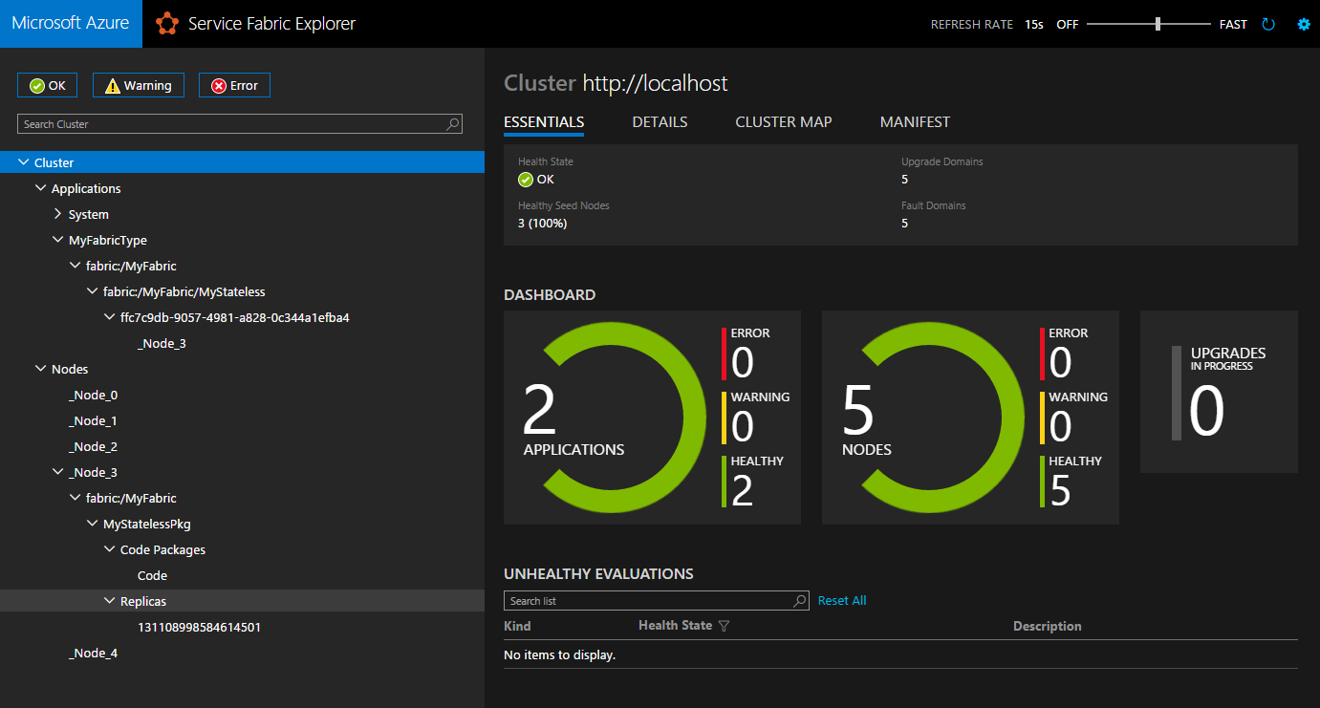The width and height of the screenshot is (1320, 708).
Task: Click the Service Fabric Explorer title
Action: click(x=271, y=24)
